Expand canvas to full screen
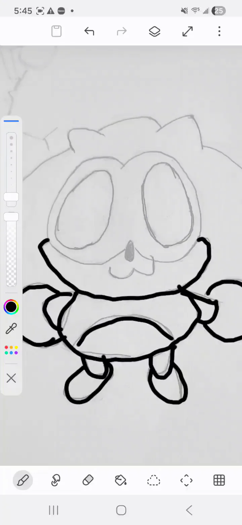Viewport: 242px width, 525px height. pos(187,31)
